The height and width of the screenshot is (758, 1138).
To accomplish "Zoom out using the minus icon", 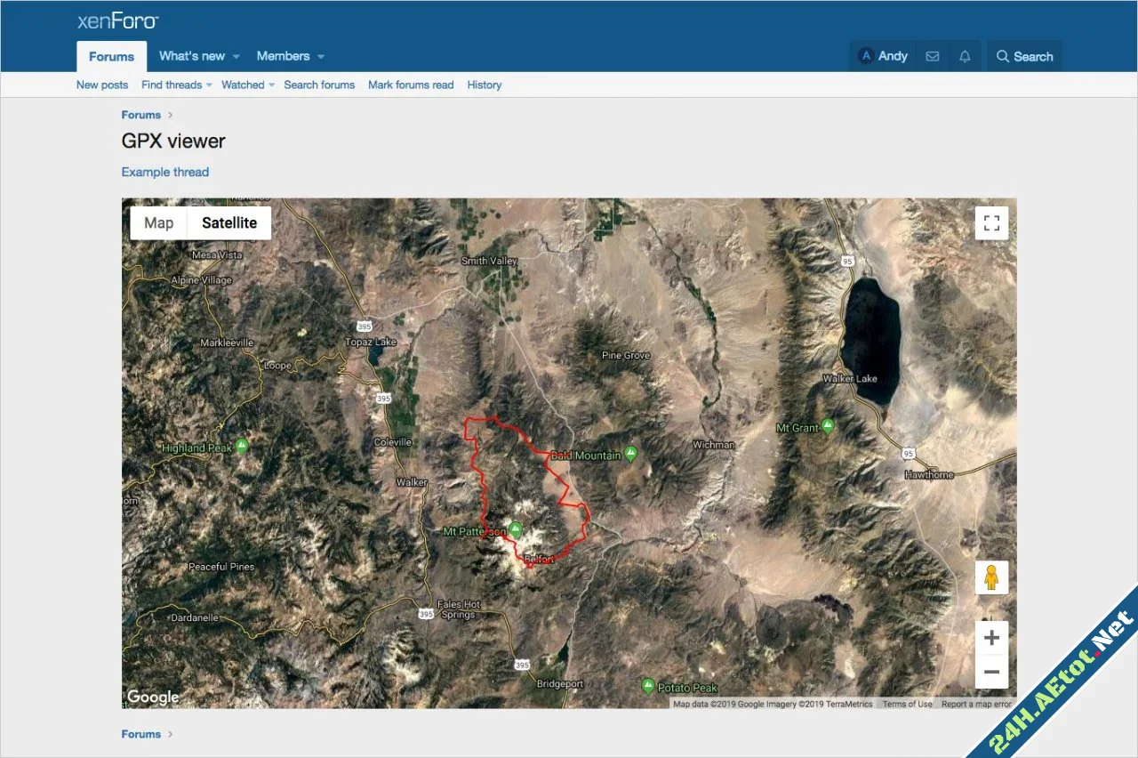I will tap(991, 672).
